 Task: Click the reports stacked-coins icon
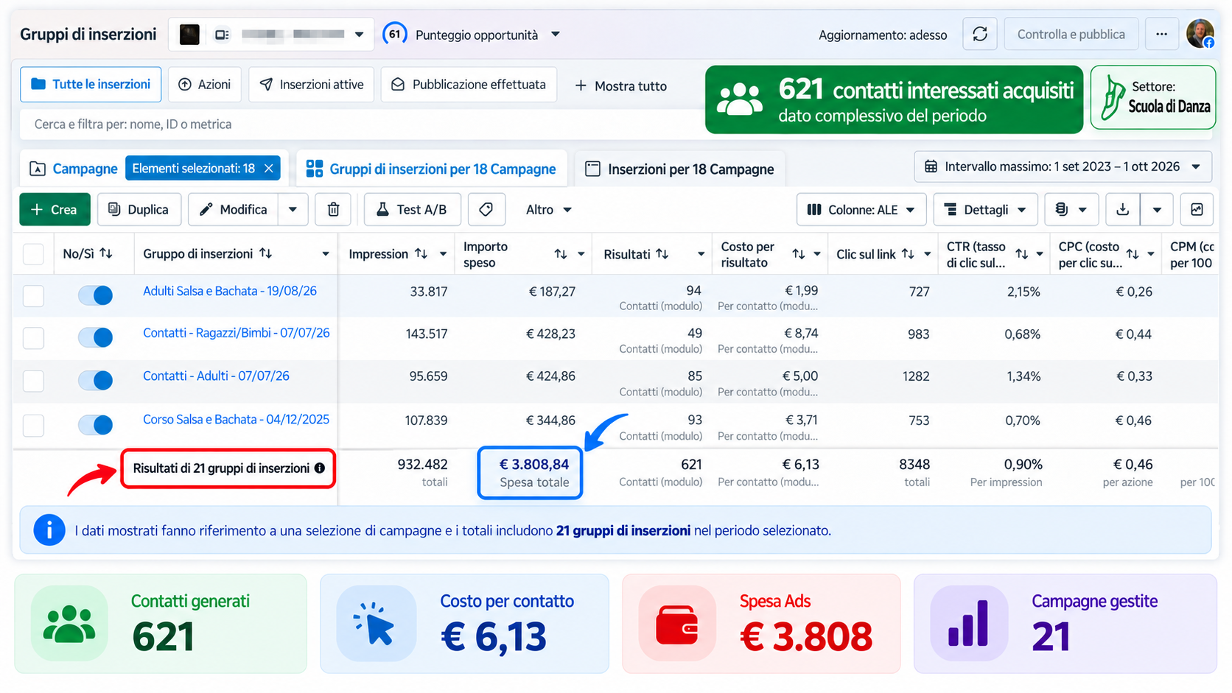point(1071,210)
